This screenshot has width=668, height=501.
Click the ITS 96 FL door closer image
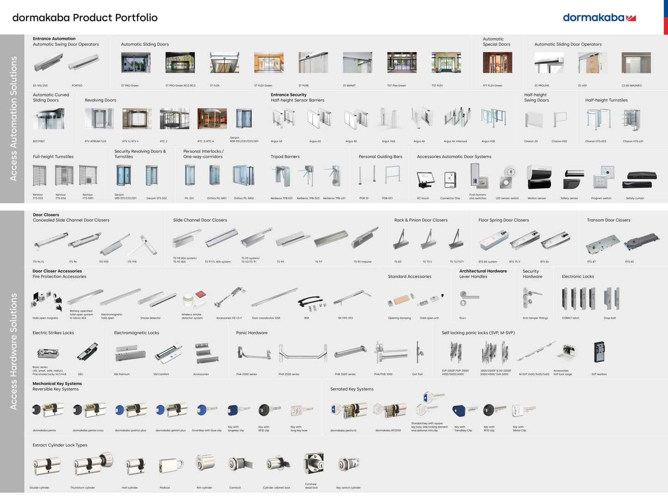[51, 241]
